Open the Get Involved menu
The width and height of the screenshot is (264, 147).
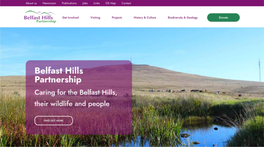pyautogui.click(x=70, y=18)
